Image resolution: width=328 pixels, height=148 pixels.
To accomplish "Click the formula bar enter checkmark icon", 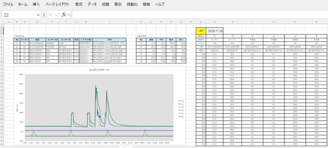I will click(x=57, y=15).
